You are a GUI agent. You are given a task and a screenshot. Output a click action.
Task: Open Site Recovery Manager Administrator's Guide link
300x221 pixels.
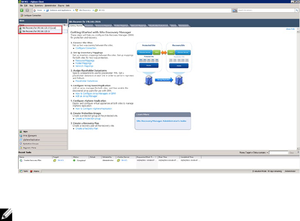click(161, 121)
